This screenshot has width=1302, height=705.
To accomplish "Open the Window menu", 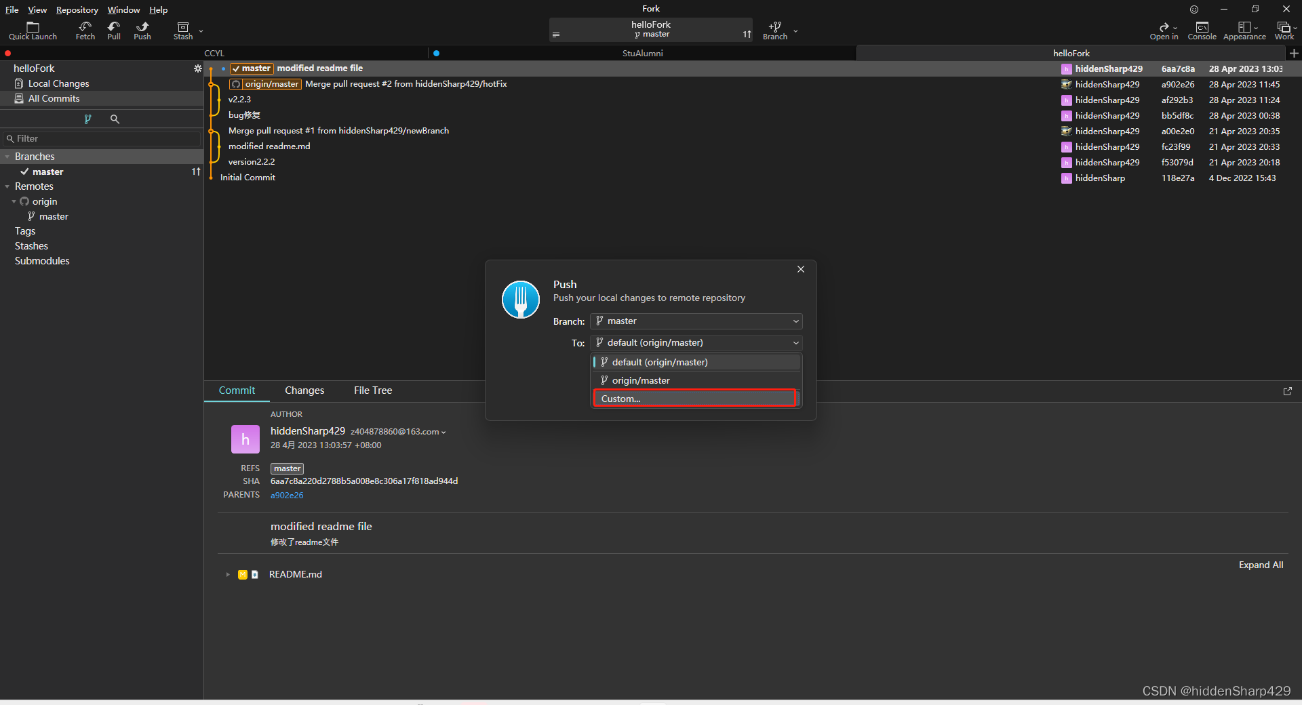I will tap(123, 9).
